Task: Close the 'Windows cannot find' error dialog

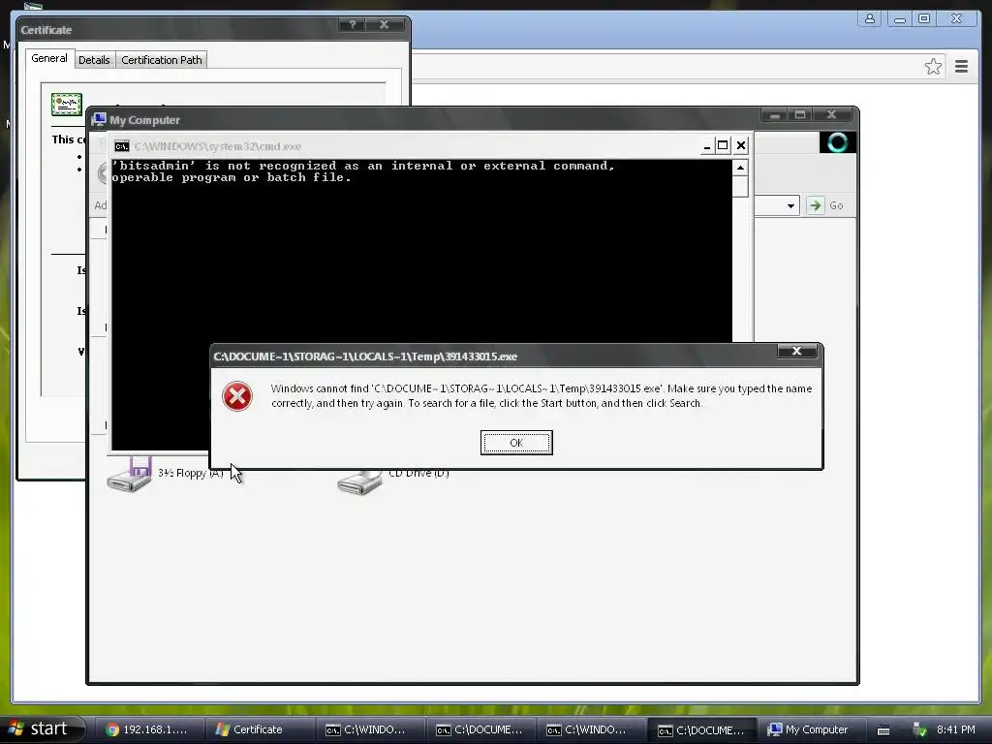Action: tap(796, 351)
